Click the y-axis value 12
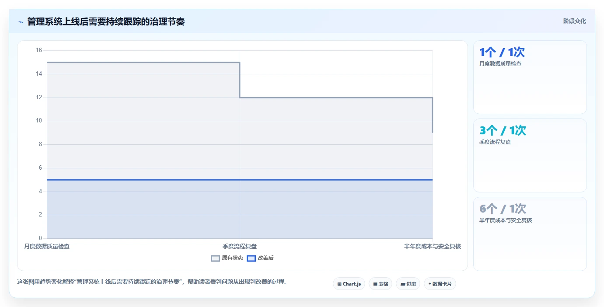The image size is (604, 307). click(x=39, y=97)
